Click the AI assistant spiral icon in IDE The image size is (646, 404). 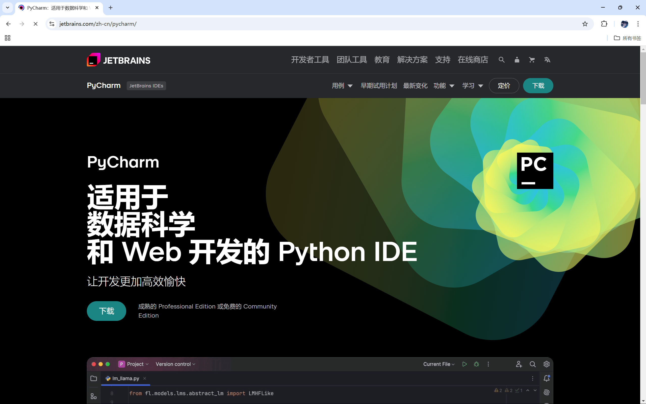coord(547,392)
